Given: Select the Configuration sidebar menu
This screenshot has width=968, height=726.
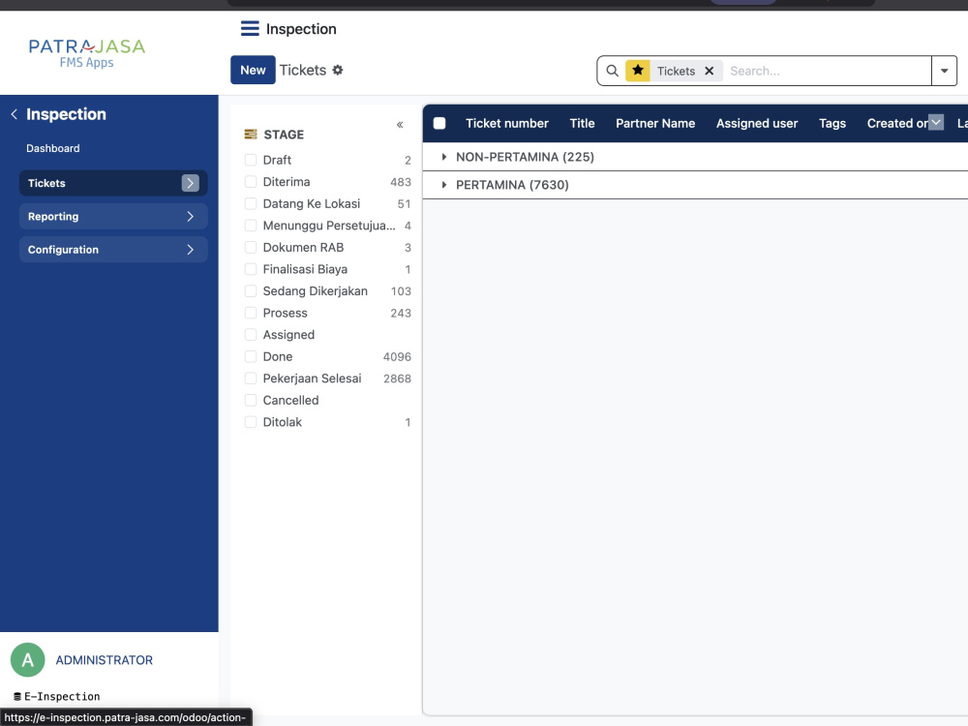Looking at the screenshot, I should [113, 250].
